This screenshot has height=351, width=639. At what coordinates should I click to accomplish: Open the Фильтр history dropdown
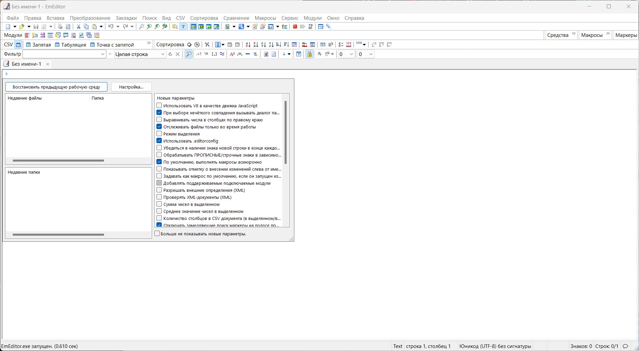(103, 54)
